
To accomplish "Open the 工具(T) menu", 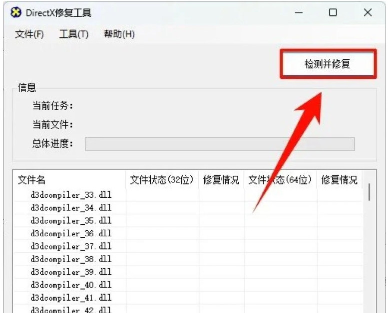I will pyautogui.click(x=73, y=34).
